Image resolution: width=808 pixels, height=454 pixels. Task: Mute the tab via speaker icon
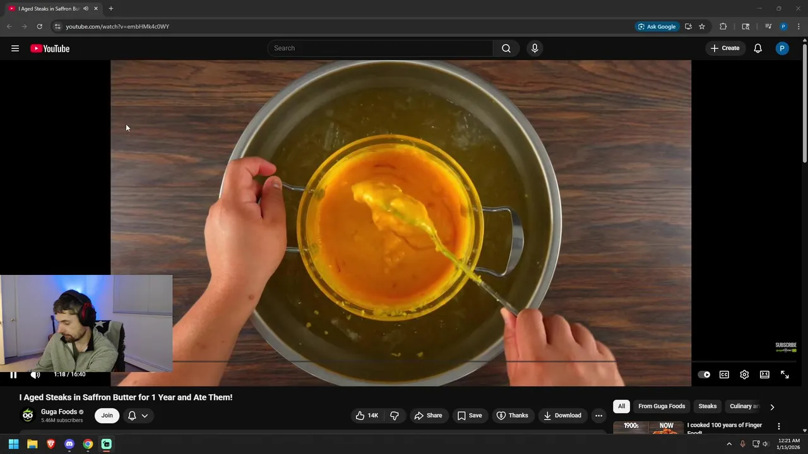click(x=86, y=9)
